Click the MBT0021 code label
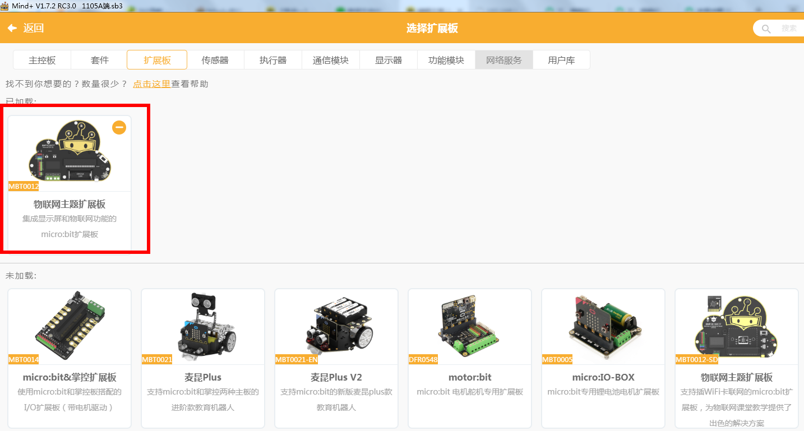This screenshot has width=804, height=431. [157, 359]
